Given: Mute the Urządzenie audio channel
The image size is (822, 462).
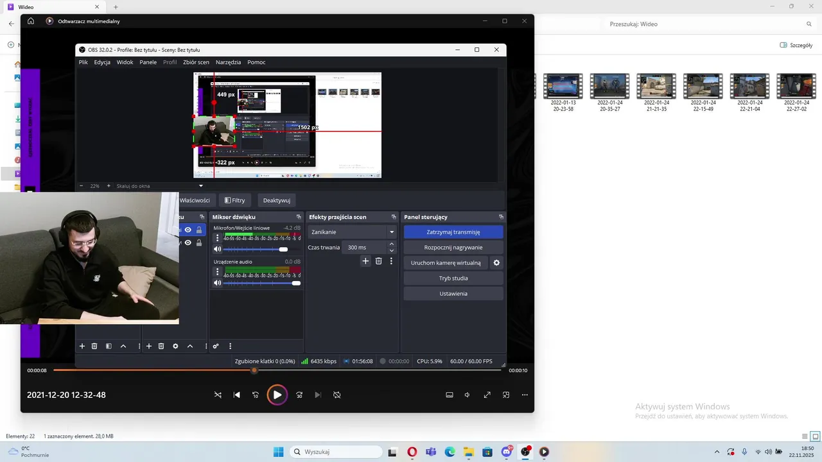Looking at the screenshot, I should (x=217, y=282).
